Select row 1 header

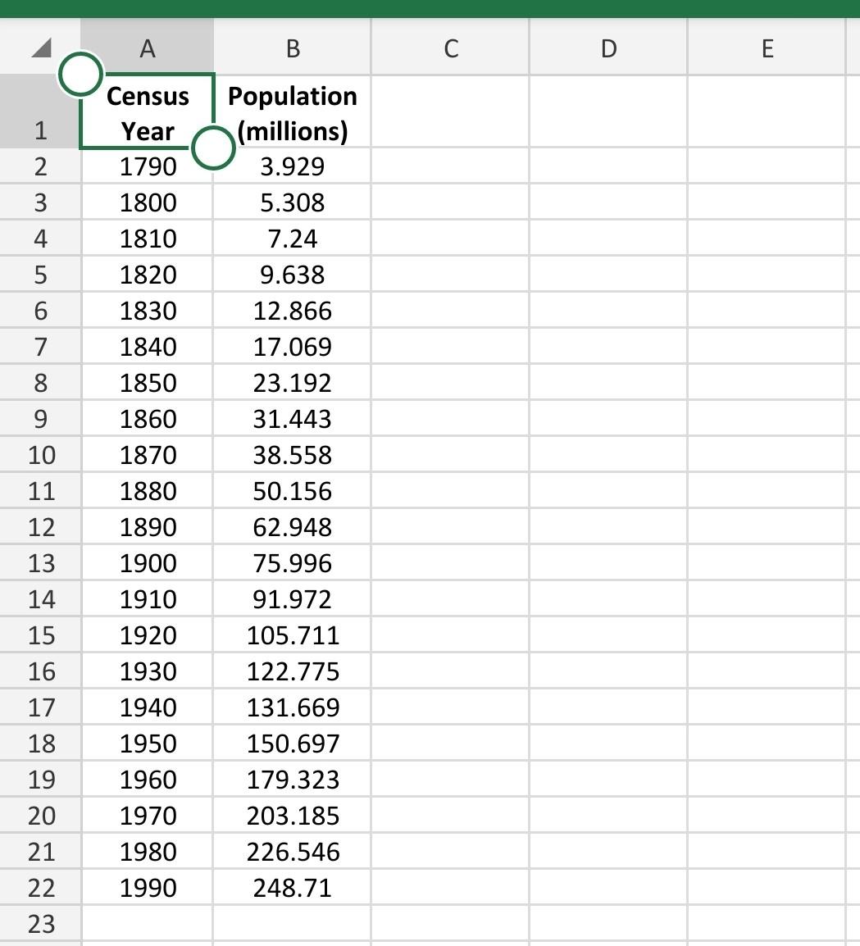coord(40,111)
